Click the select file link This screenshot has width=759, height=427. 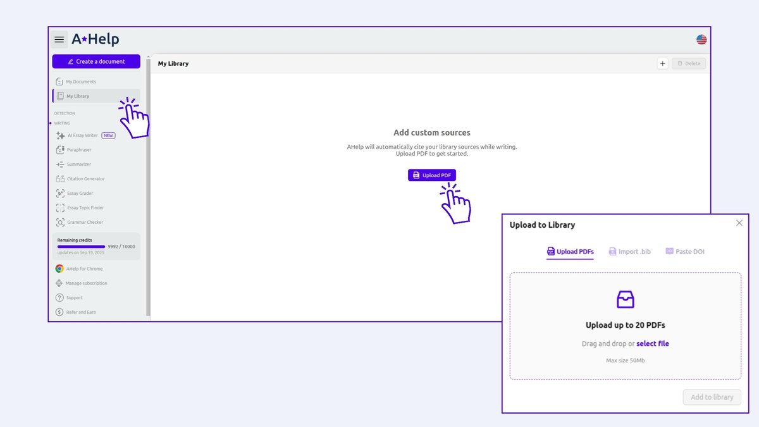pos(653,344)
